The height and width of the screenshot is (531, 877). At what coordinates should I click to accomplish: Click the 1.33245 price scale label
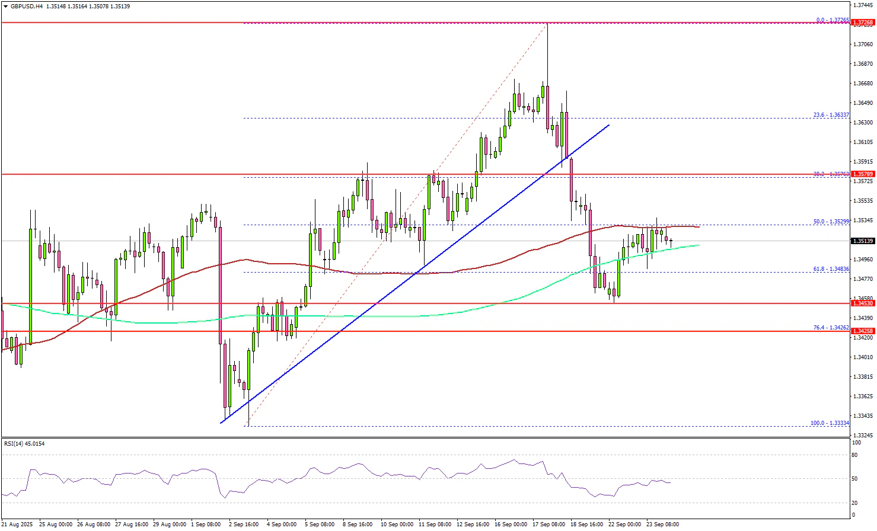point(863,435)
